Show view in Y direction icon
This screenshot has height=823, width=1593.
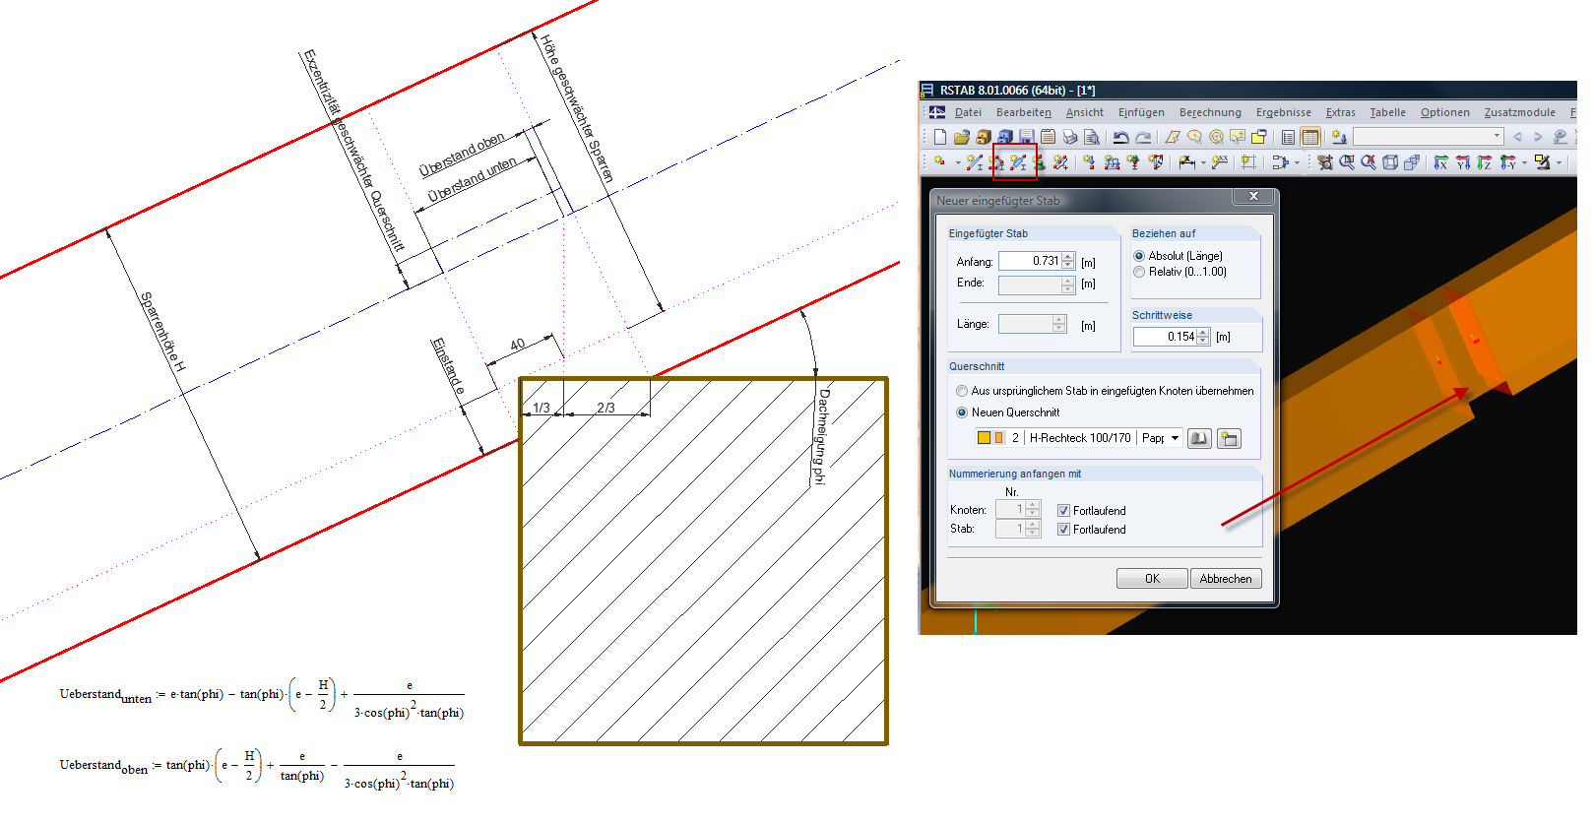coord(1463,161)
